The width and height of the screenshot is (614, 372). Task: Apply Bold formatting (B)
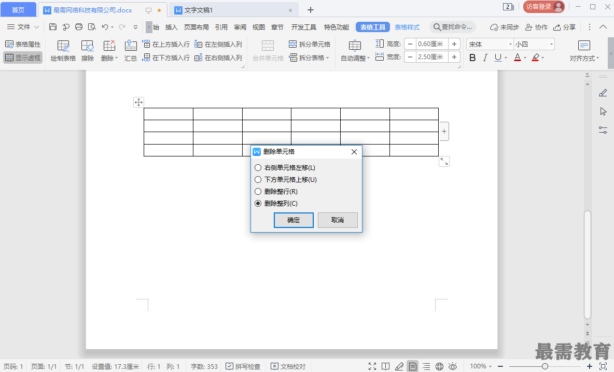[x=472, y=58]
